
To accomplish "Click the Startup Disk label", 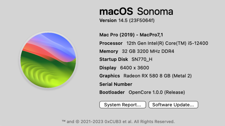I will click(114, 59).
